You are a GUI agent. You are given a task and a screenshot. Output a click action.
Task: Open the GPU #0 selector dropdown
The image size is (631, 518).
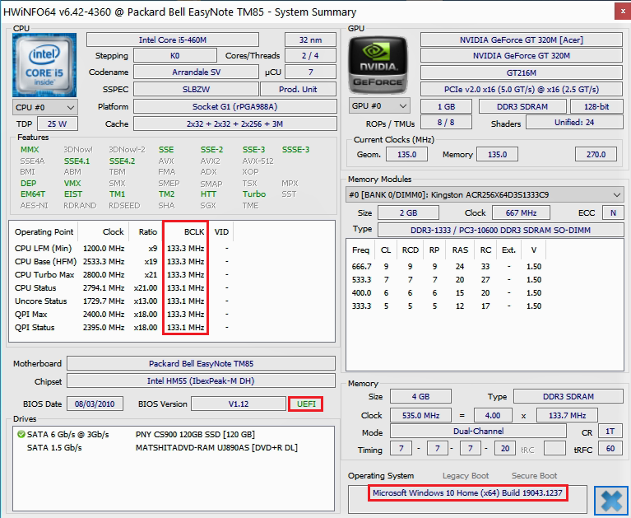379,106
